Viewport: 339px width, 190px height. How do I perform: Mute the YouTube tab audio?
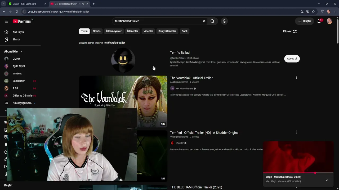(83, 4)
